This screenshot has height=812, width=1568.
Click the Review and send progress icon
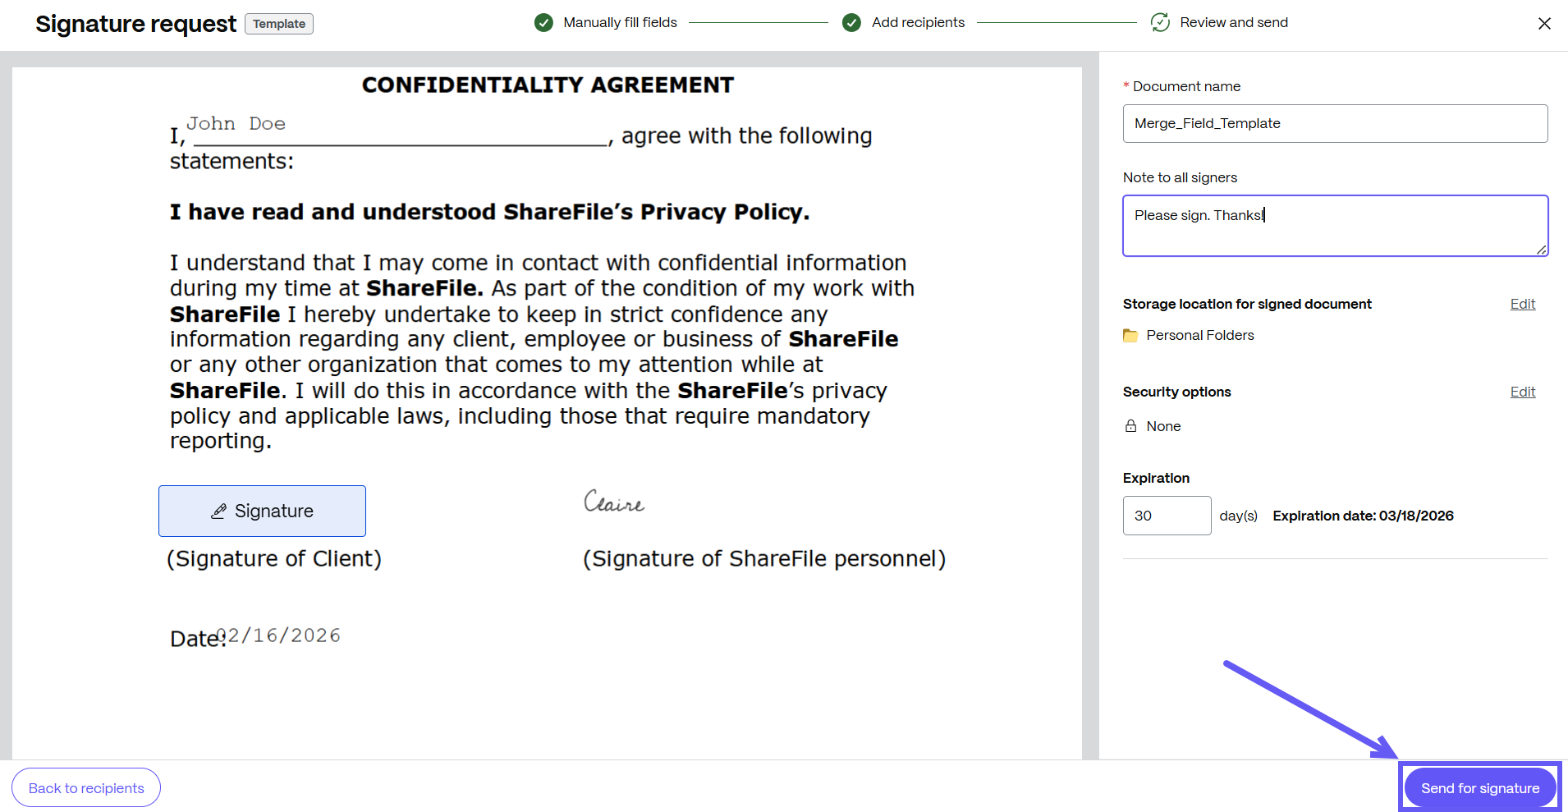[1160, 23]
